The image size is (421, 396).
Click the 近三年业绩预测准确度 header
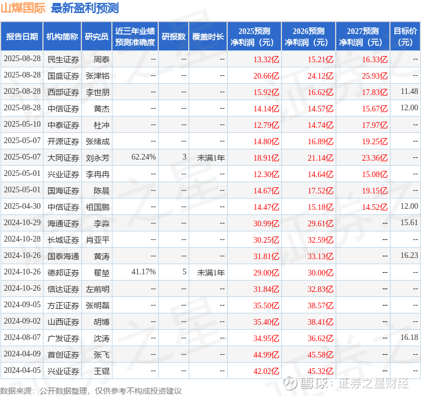135,37
